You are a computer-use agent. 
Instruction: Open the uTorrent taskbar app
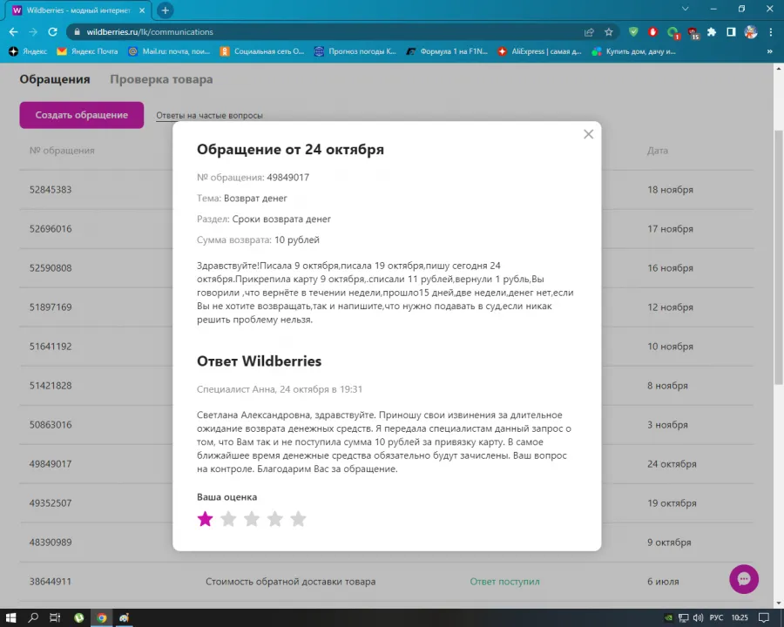tap(79, 618)
